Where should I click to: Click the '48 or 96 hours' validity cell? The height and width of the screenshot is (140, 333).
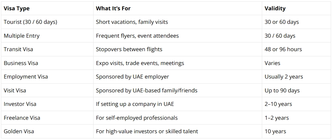(x=283, y=49)
